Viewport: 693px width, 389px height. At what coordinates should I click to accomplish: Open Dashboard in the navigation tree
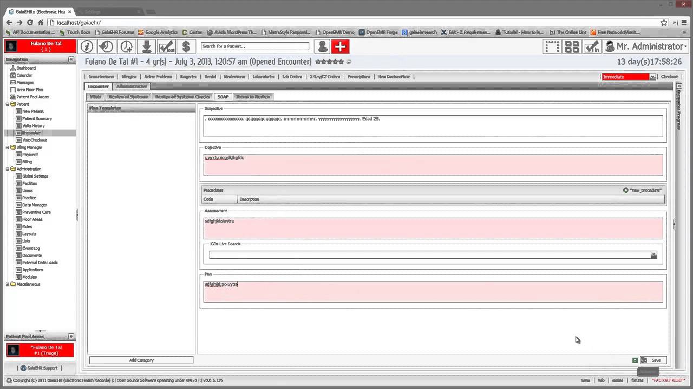pyautogui.click(x=25, y=68)
